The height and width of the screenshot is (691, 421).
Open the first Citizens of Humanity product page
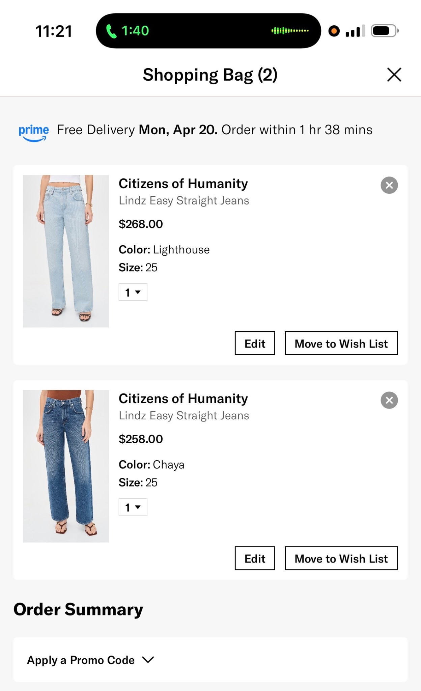click(x=183, y=183)
